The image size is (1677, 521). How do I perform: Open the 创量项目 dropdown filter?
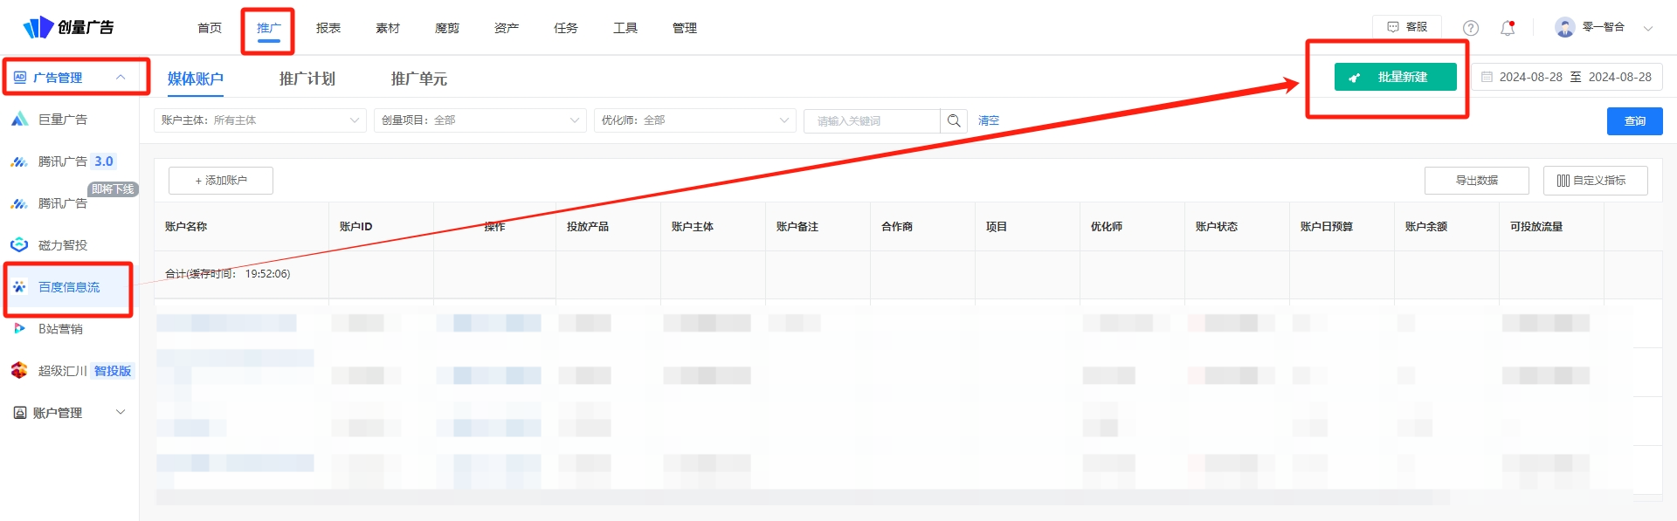point(480,120)
